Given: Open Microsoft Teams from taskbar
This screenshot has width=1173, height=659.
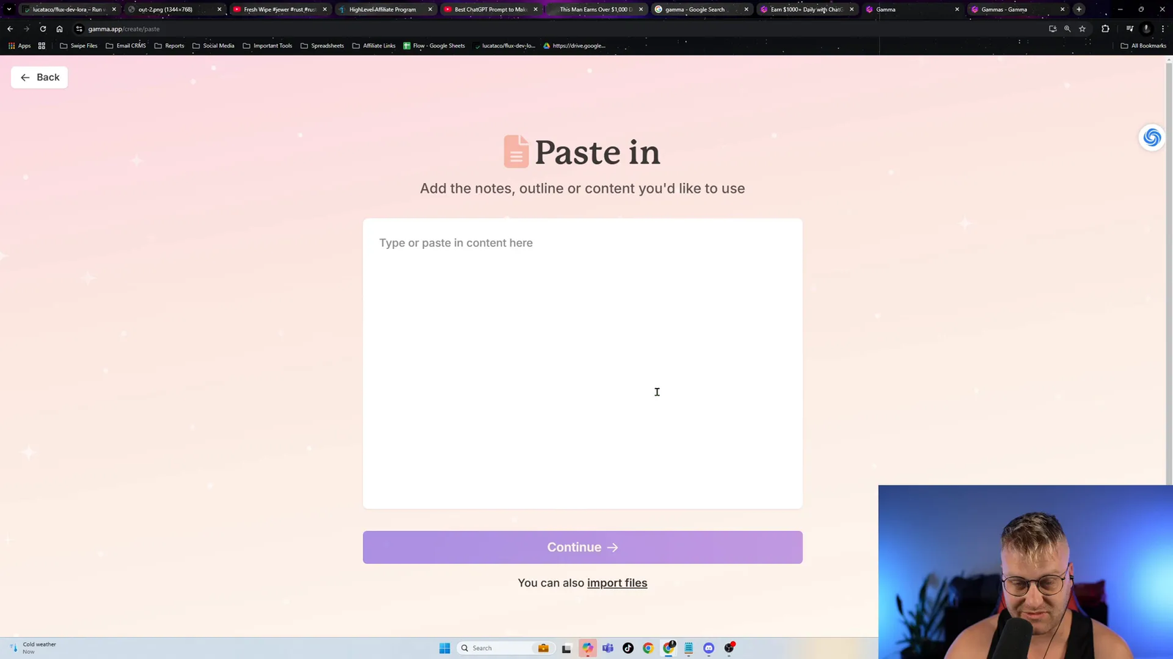Looking at the screenshot, I should coord(608,648).
